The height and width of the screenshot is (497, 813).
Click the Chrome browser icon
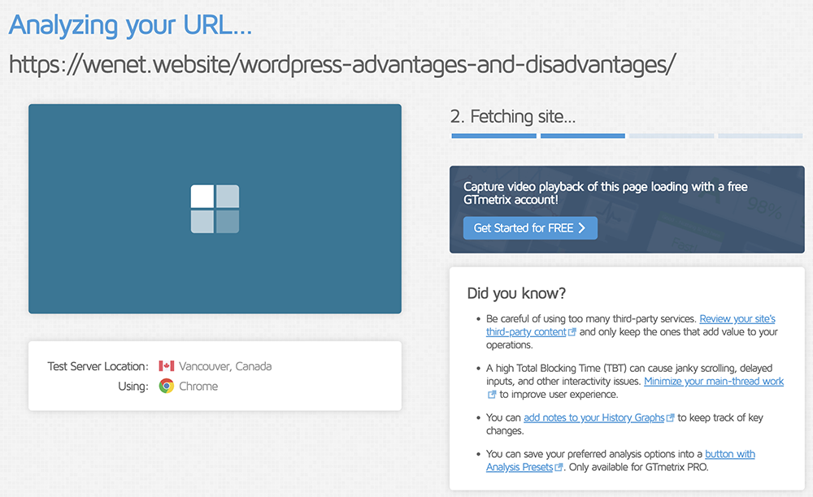167,387
